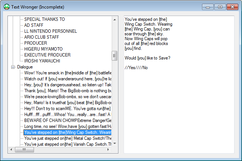Select 'Metal Cap Switch' dialogue entry
The image size is (242, 161).
click(x=68, y=138)
